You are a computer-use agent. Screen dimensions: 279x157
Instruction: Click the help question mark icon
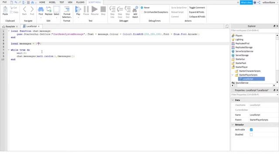pyautogui.click(x=255, y=3)
